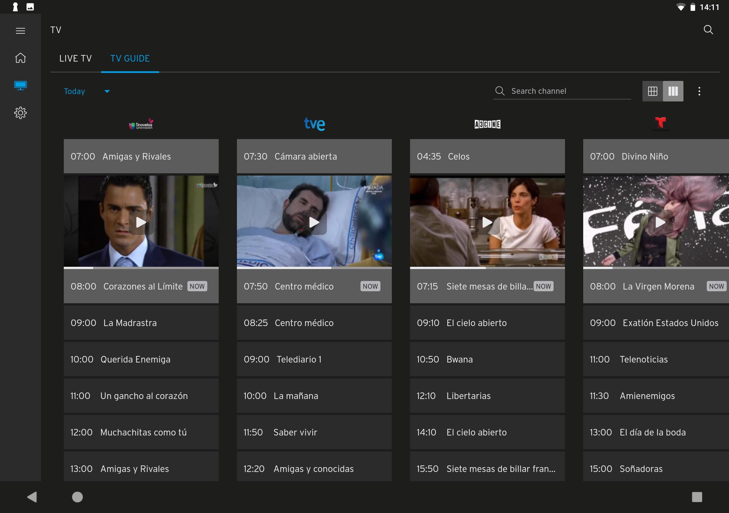Select the TV monitor sidebar icon
Screen dimensions: 729x513
20,85
